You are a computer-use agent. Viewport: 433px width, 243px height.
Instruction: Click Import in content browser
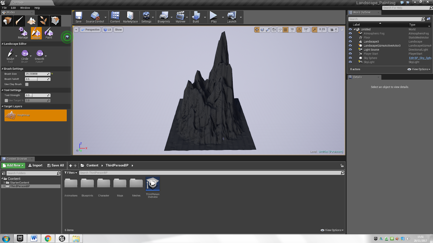(x=35, y=166)
